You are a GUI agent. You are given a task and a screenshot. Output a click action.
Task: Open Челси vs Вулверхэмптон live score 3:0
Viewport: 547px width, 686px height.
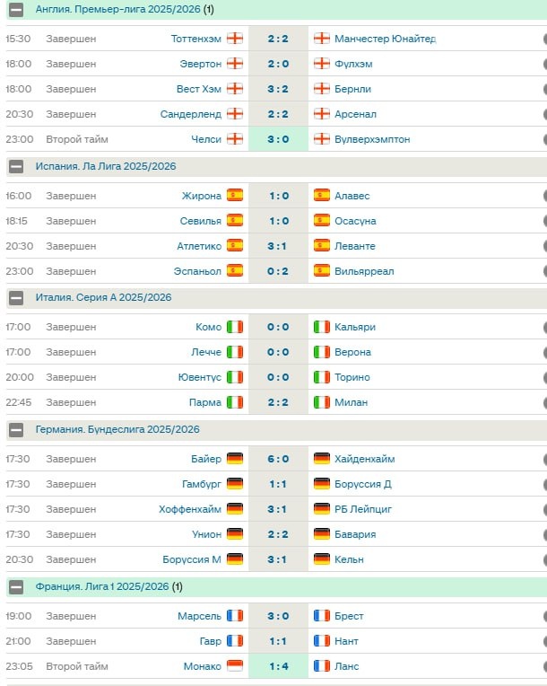(278, 139)
